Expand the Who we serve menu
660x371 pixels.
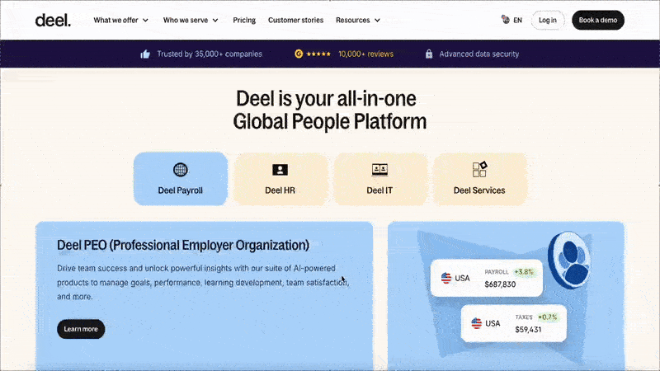(191, 20)
